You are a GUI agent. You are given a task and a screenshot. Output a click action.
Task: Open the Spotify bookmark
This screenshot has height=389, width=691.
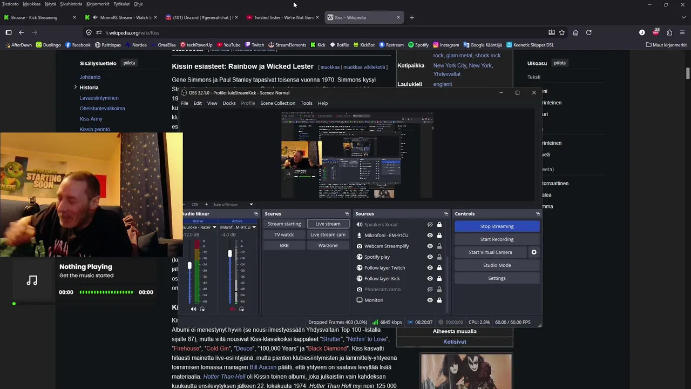[x=418, y=45]
